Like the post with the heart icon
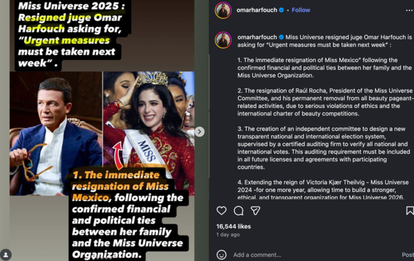 pos(221,210)
